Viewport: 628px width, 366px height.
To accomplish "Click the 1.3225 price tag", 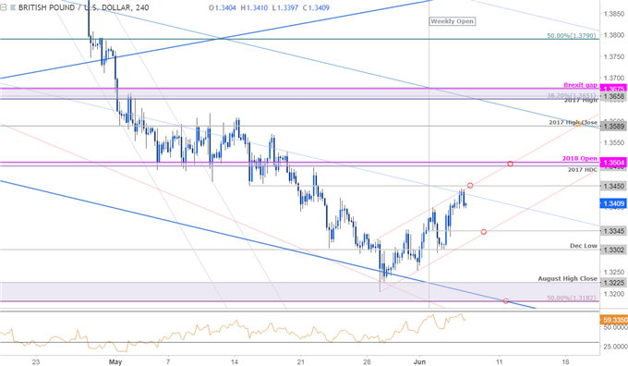I will point(614,283).
